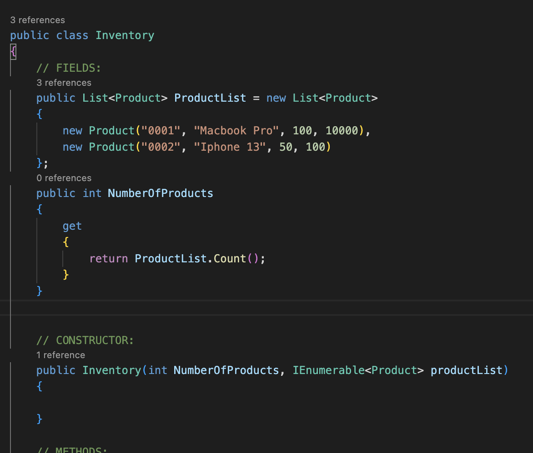The width and height of the screenshot is (533, 453).
Task: Click the '// FIELDS:' comment
Action: click(x=69, y=68)
